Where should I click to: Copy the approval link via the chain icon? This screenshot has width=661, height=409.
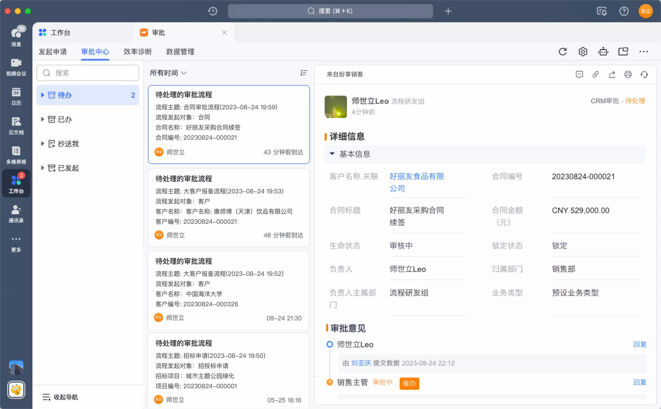[595, 74]
